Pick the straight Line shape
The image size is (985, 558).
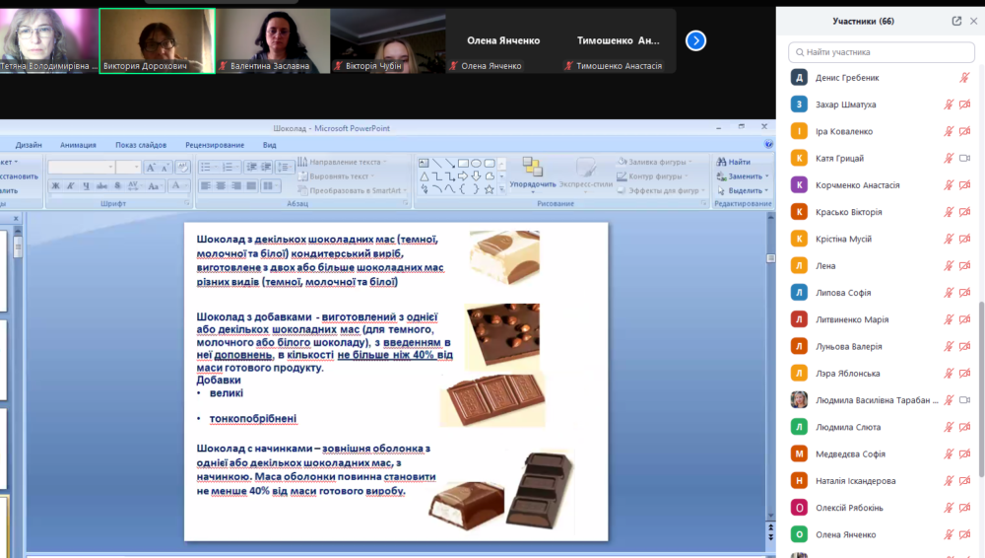pyautogui.click(x=437, y=163)
